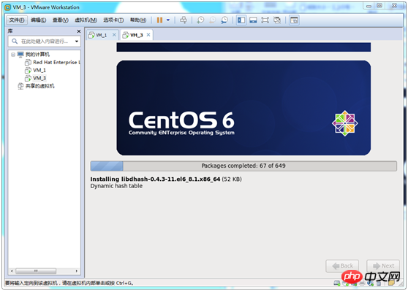Expand the power options dropdown arrow

pyautogui.click(x=168, y=20)
